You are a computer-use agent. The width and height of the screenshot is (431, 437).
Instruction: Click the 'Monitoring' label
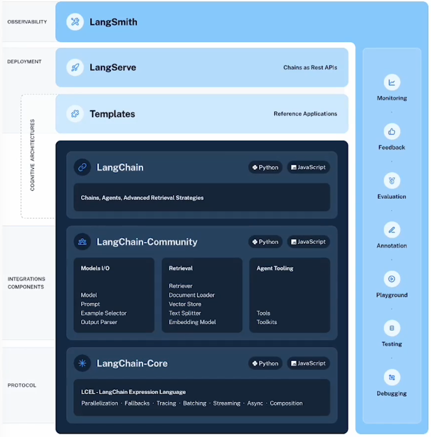click(392, 98)
